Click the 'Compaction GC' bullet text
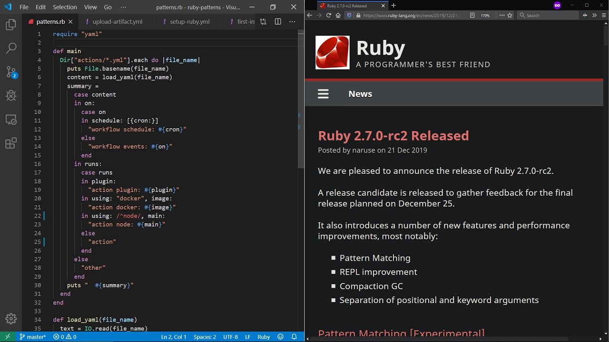This screenshot has width=609, height=342. [x=371, y=286]
